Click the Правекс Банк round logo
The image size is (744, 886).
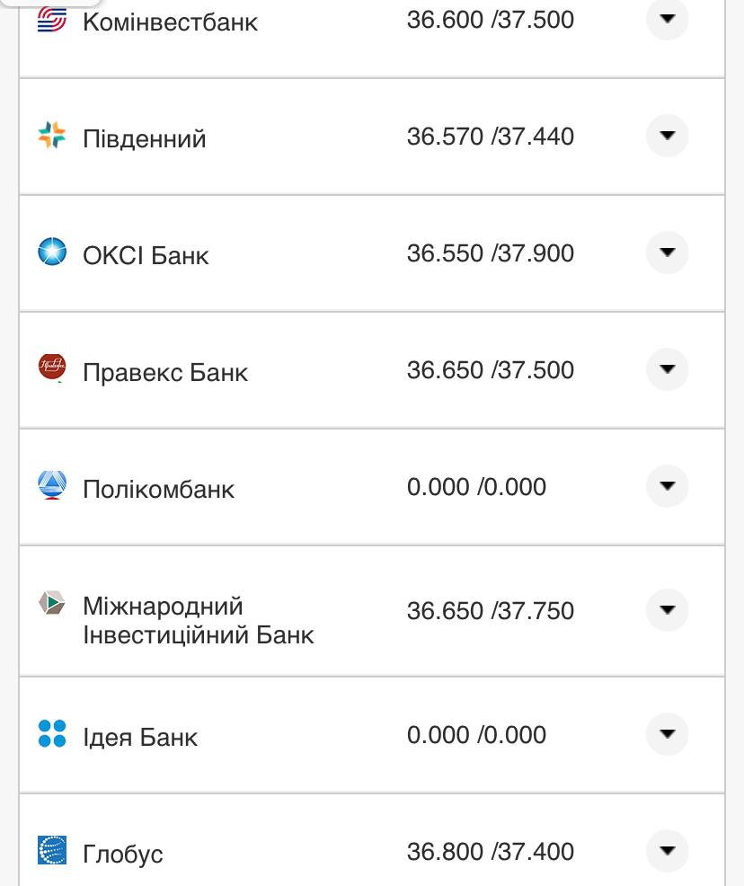point(51,368)
